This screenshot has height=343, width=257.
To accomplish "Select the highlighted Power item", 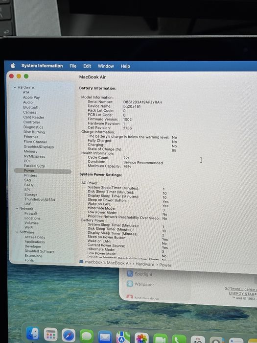I will pyautogui.click(x=43, y=171).
